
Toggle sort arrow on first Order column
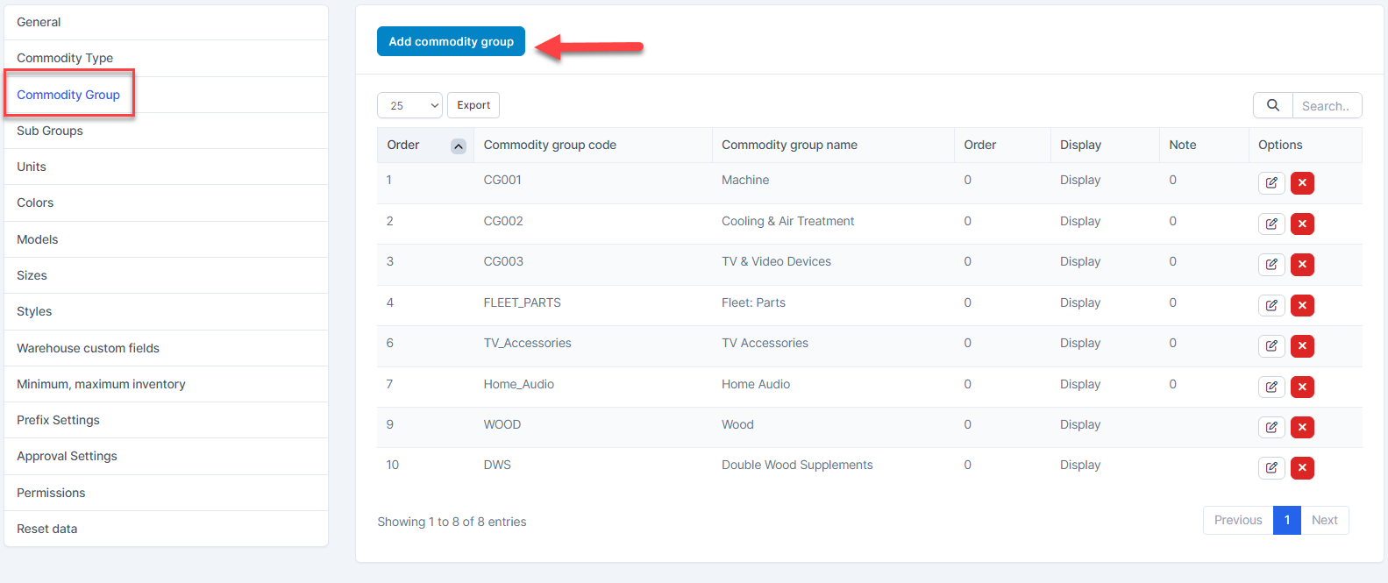[x=459, y=146]
